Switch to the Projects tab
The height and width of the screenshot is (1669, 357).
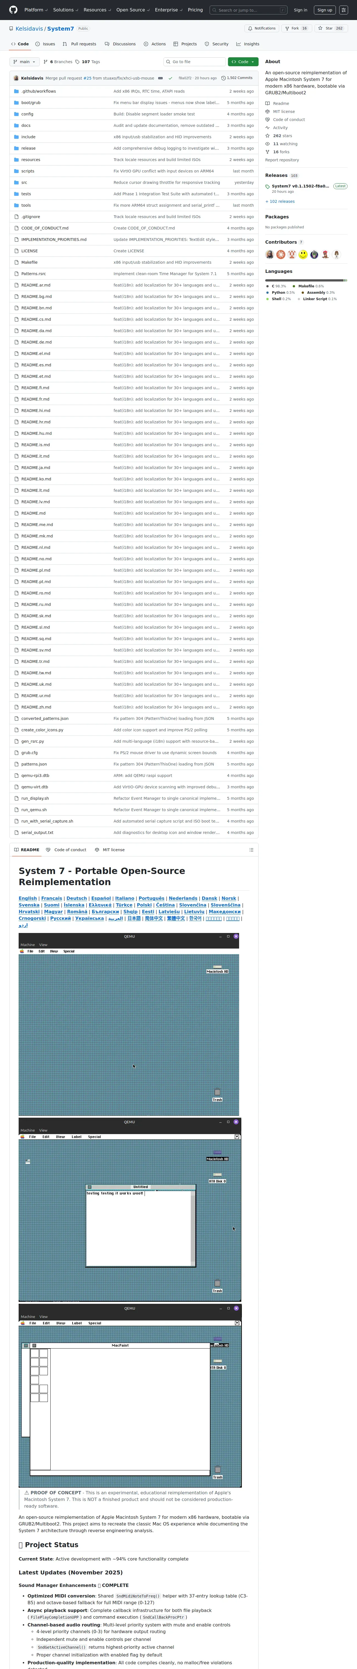pos(185,44)
